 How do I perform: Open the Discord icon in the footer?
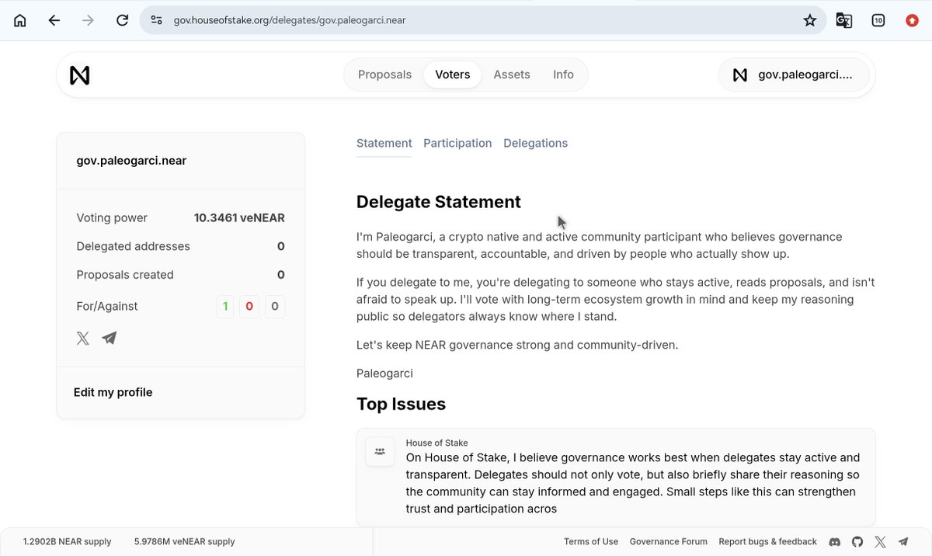click(x=835, y=542)
